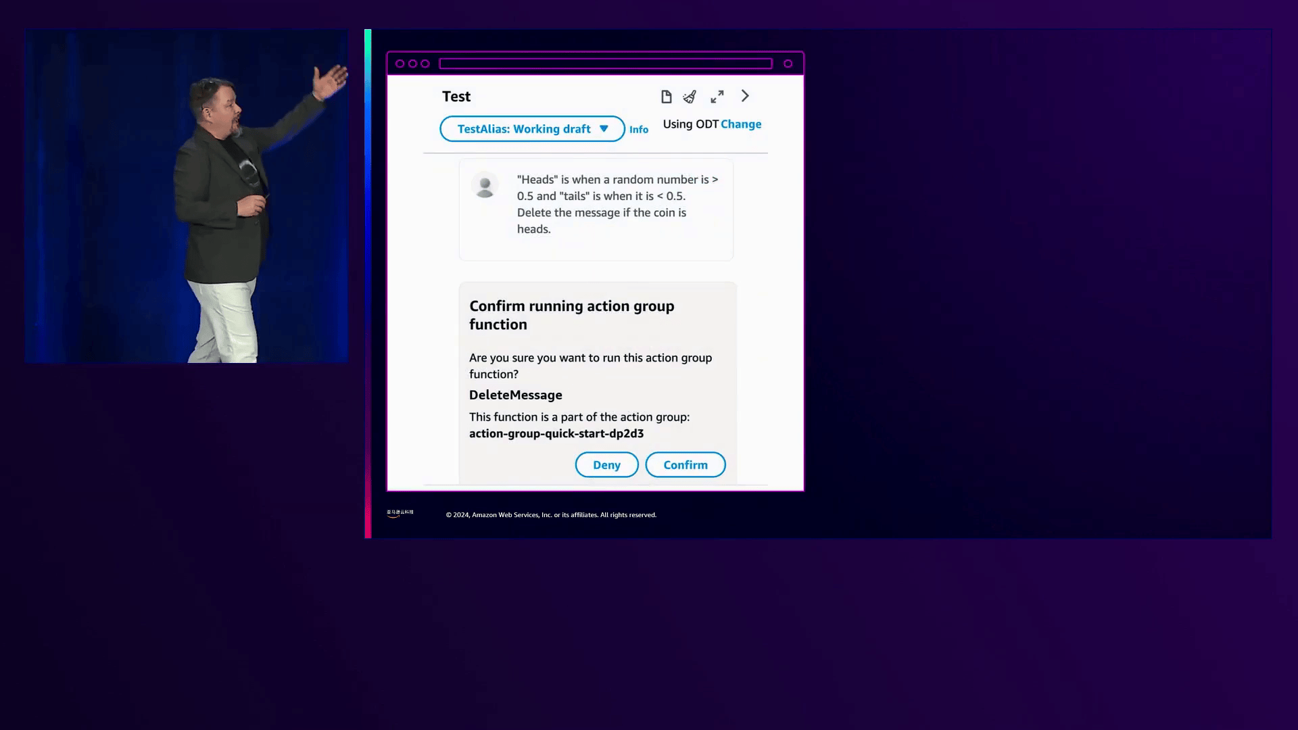The height and width of the screenshot is (730, 1298).
Task: Open the TestAlias: Working draft dropdown
Action: coord(532,128)
